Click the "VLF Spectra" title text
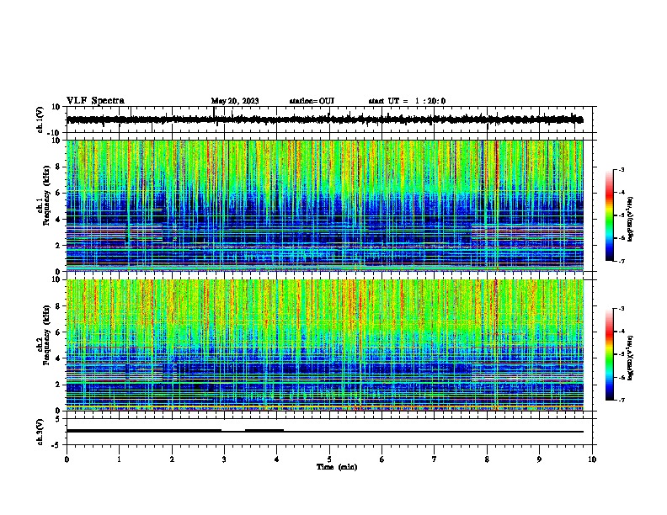 click(x=95, y=101)
